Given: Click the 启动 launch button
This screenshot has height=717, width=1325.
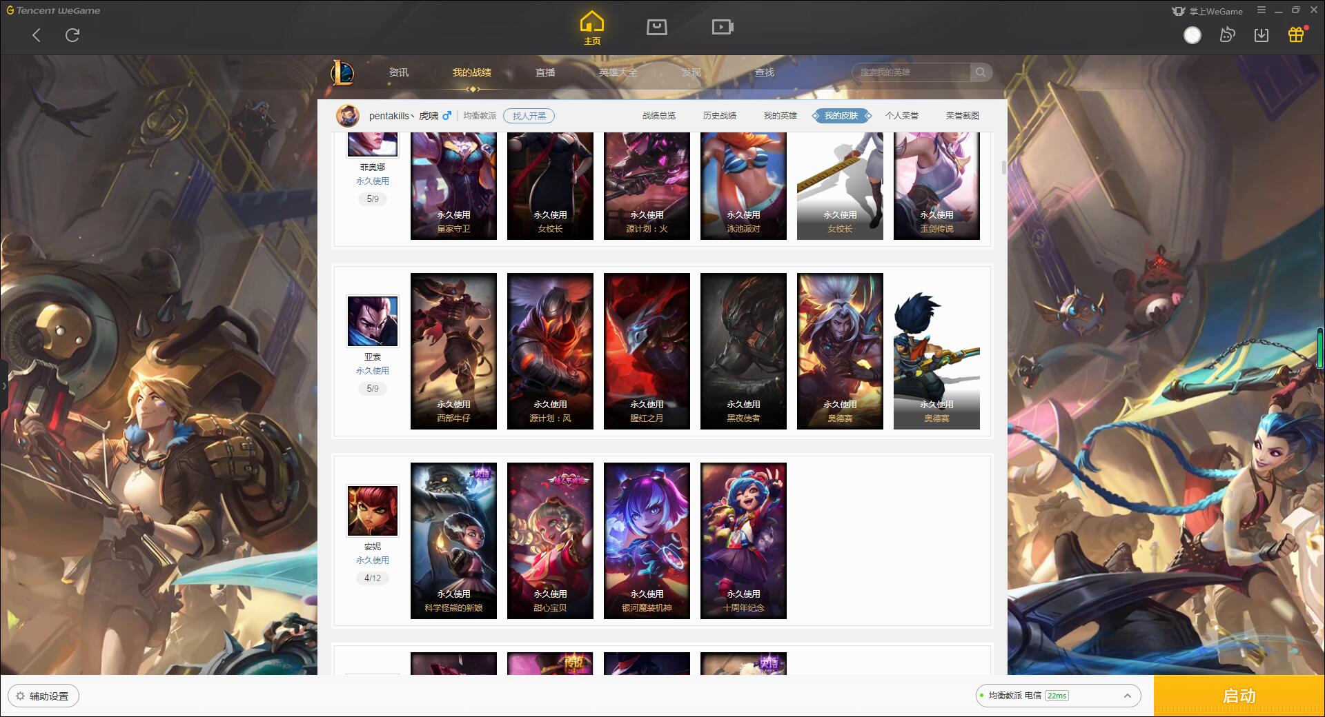Looking at the screenshot, I should point(1239,696).
